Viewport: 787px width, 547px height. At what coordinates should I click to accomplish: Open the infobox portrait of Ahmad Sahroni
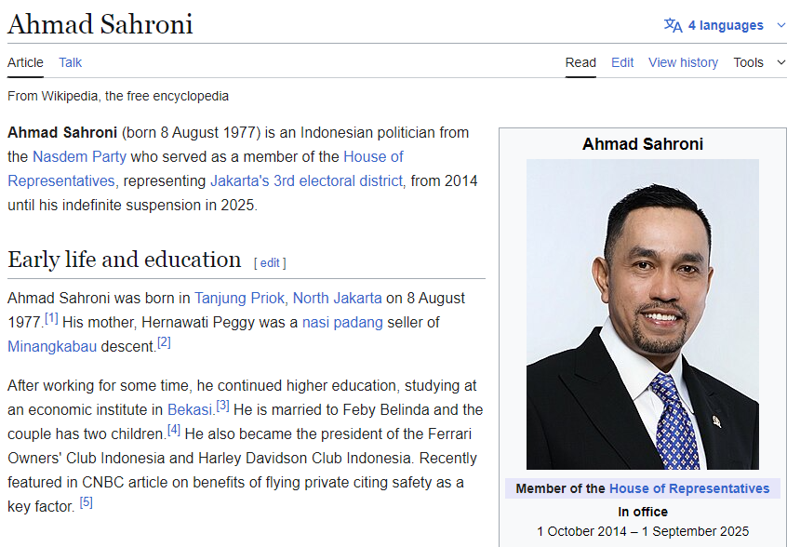pyautogui.click(x=643, y=314)
